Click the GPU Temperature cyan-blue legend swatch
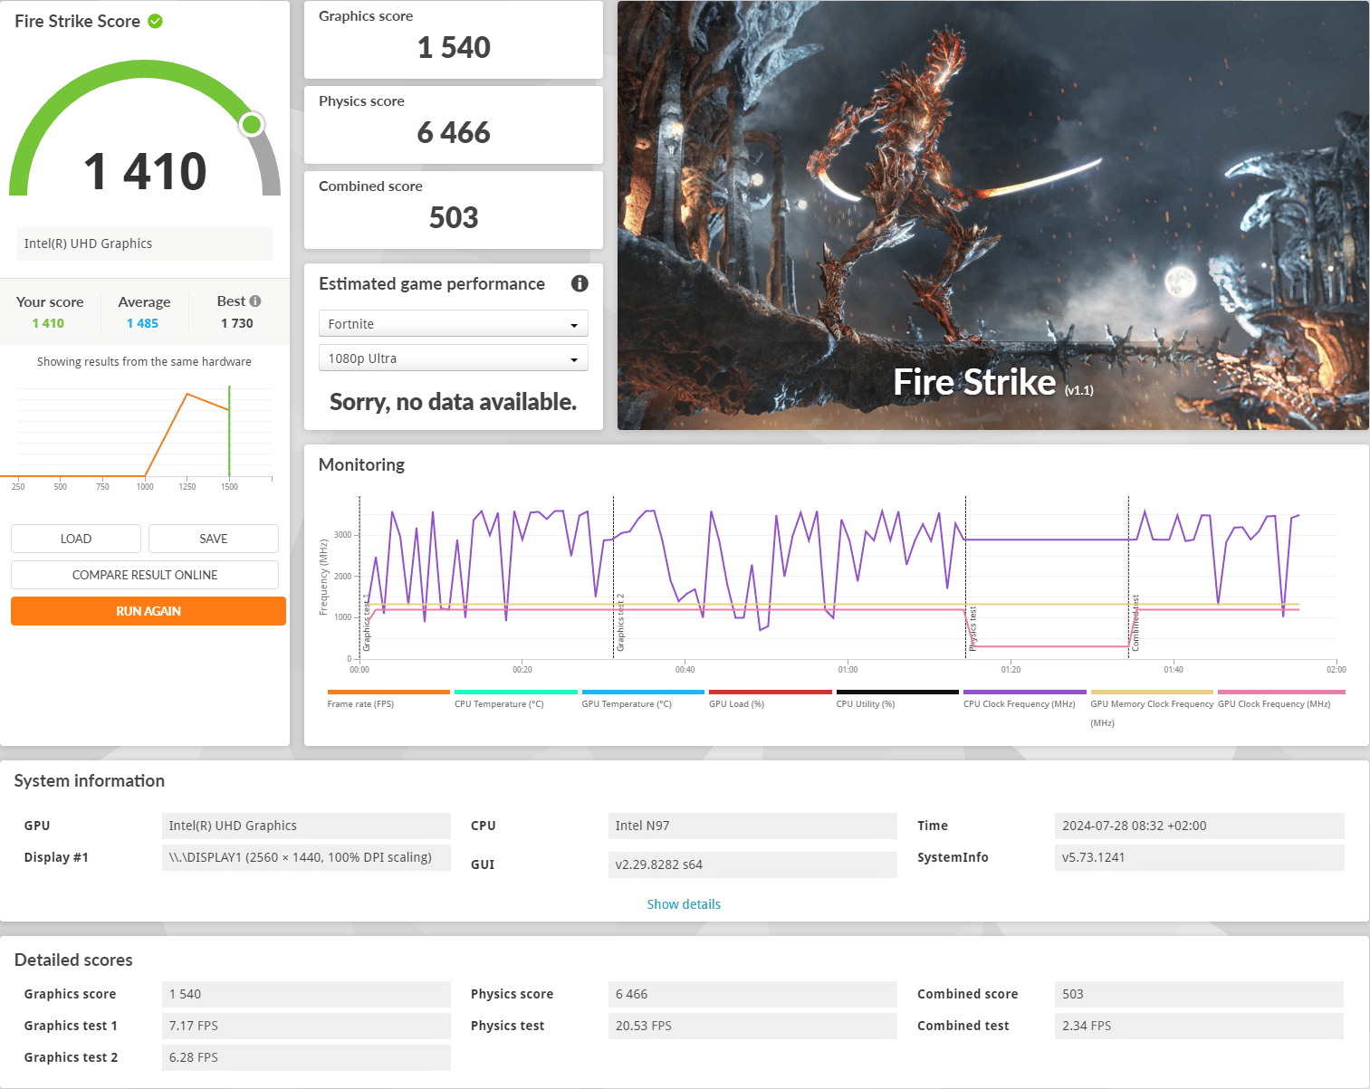1370x1089 pixels. click(x=643, y=693)
